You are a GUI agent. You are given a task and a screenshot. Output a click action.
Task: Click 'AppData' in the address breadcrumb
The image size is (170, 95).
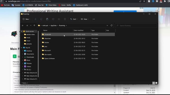point(54,26)
